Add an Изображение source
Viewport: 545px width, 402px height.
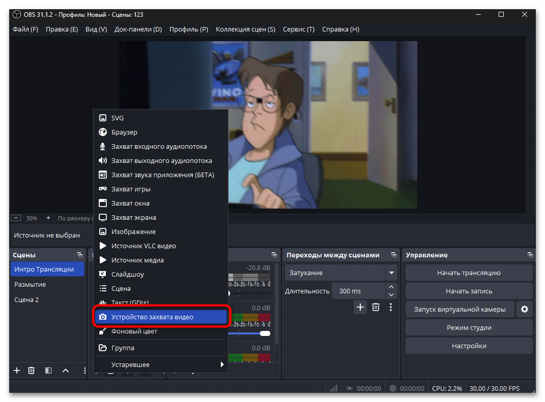pos(161,232)
